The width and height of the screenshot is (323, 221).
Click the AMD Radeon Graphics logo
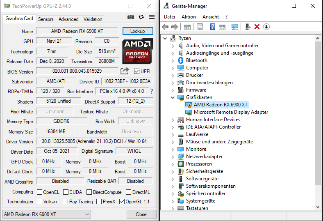138,51
